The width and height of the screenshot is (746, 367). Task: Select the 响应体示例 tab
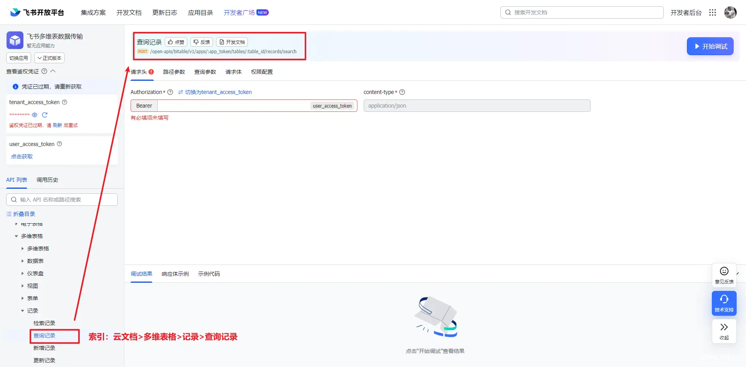pos(175,274)
